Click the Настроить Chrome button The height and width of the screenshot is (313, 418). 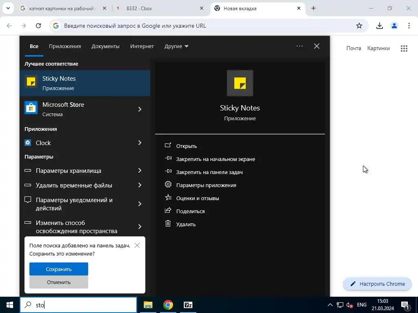click(378, 284)
